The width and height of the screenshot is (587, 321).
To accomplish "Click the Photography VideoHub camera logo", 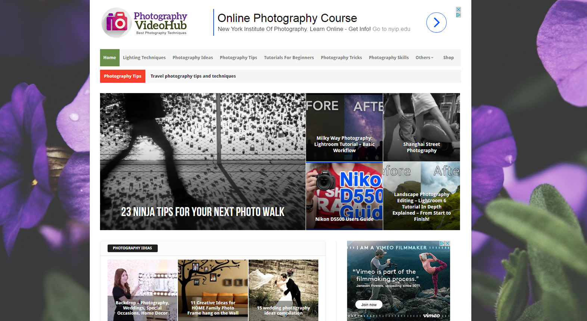I will 144,23.
